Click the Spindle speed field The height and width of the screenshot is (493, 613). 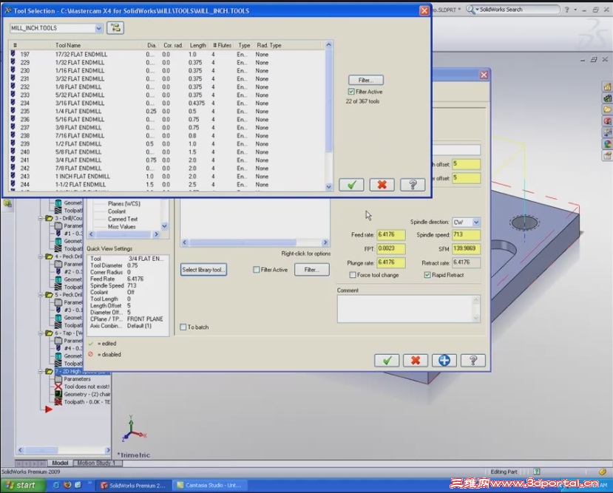click(466, 235)
